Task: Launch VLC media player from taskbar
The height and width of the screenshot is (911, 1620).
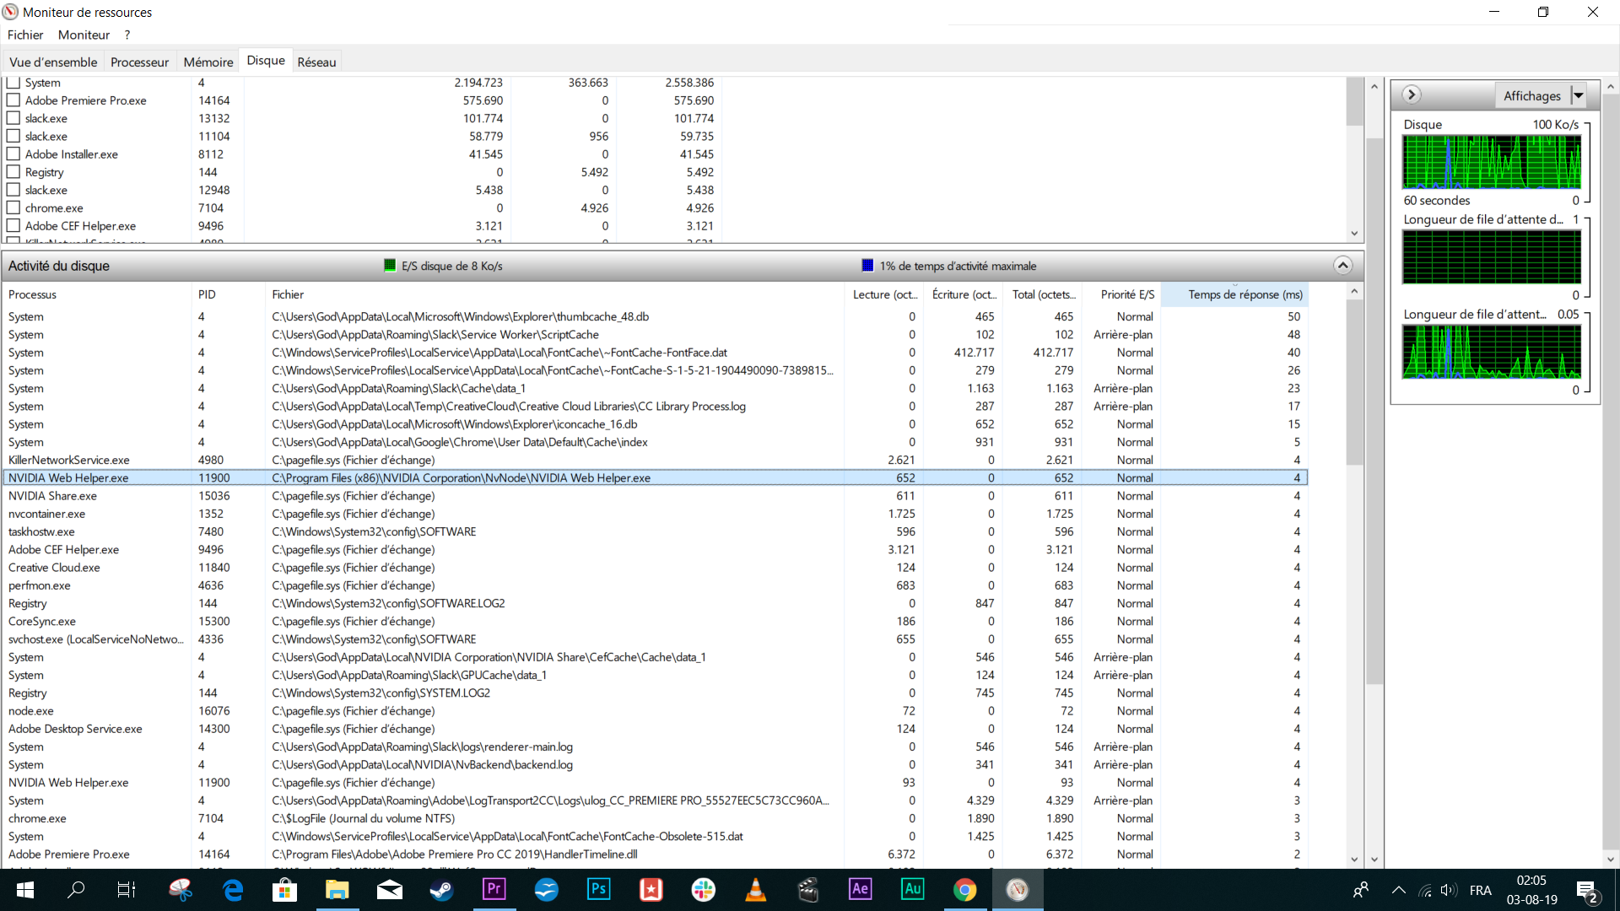Action: [x=756, y=890]
